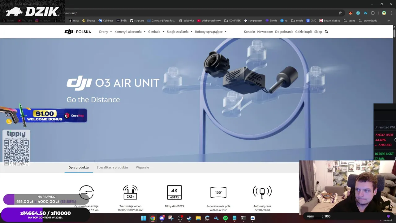Click the digital transmission feature icon
The height and width of the screenshot is (223, 396).
click(86, 192)
